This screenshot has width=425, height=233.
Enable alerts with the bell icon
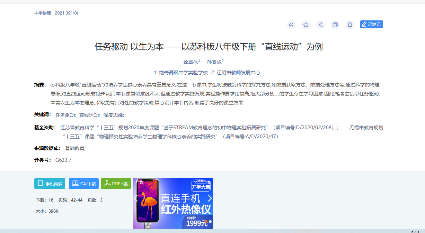(350, 25)
